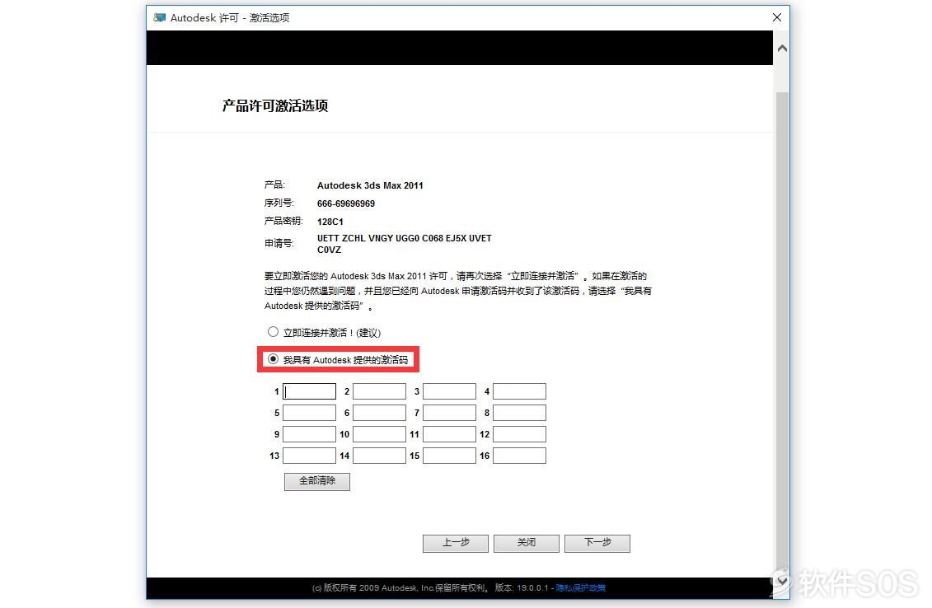The height and width of the screenshot is (608, 932).
Task: Click serial number 666-69696969
Action: tap(346, 203)
